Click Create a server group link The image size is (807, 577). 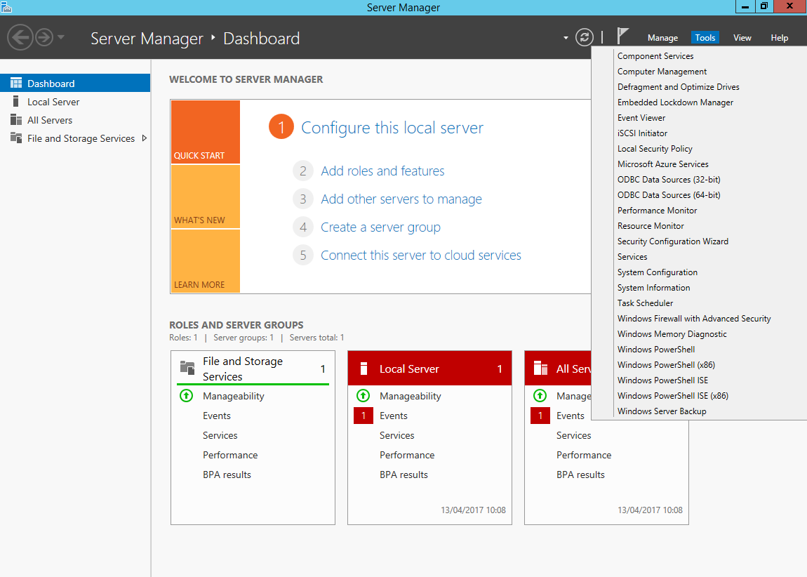pyautogui.click(x=380, y=227)
